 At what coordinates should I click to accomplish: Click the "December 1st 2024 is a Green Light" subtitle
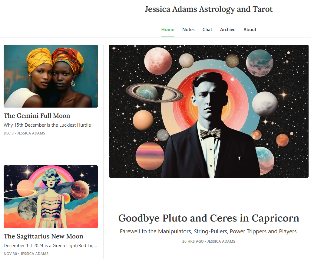[50, 246]
